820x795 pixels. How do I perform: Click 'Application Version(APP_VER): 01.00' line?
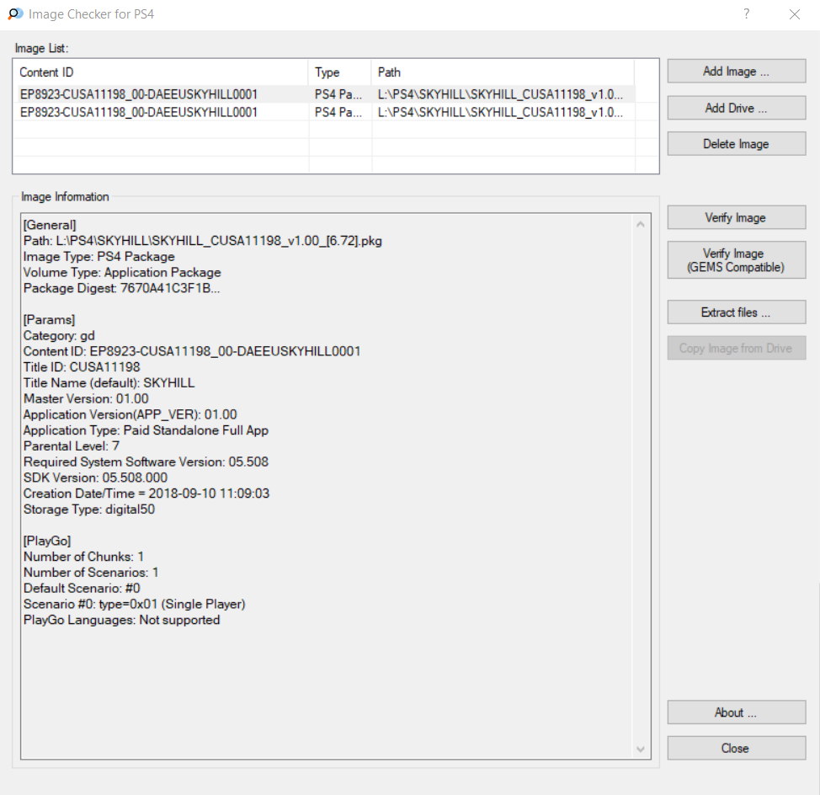point(130,414)
